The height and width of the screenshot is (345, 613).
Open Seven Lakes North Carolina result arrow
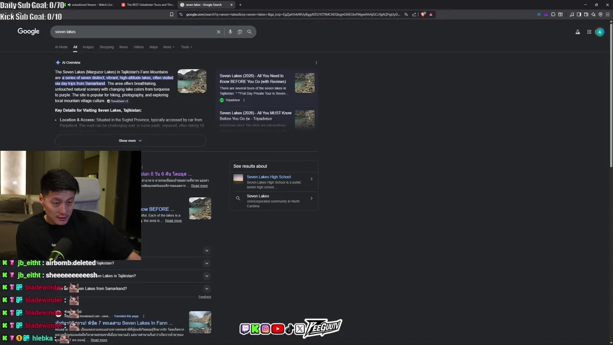pos(311,198)
